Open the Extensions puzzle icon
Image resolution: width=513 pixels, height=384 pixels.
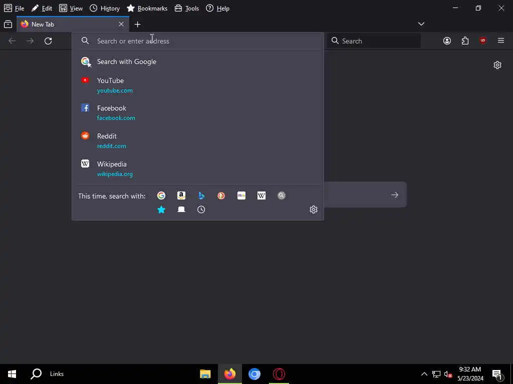click(x=465, y=41)
